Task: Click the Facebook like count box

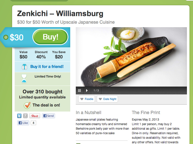Action: tap(33, 123)
